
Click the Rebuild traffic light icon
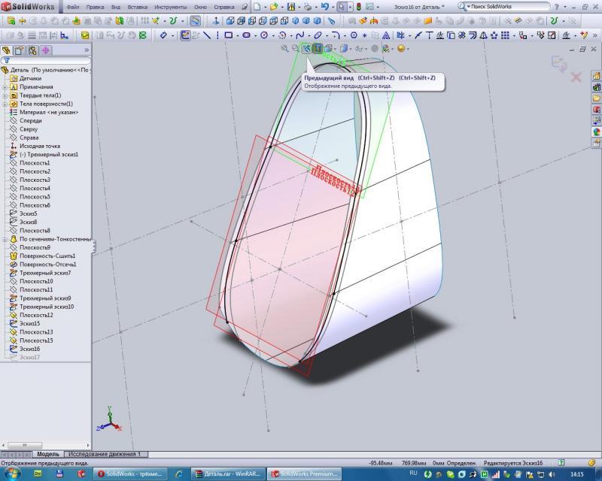click(358, 6)
